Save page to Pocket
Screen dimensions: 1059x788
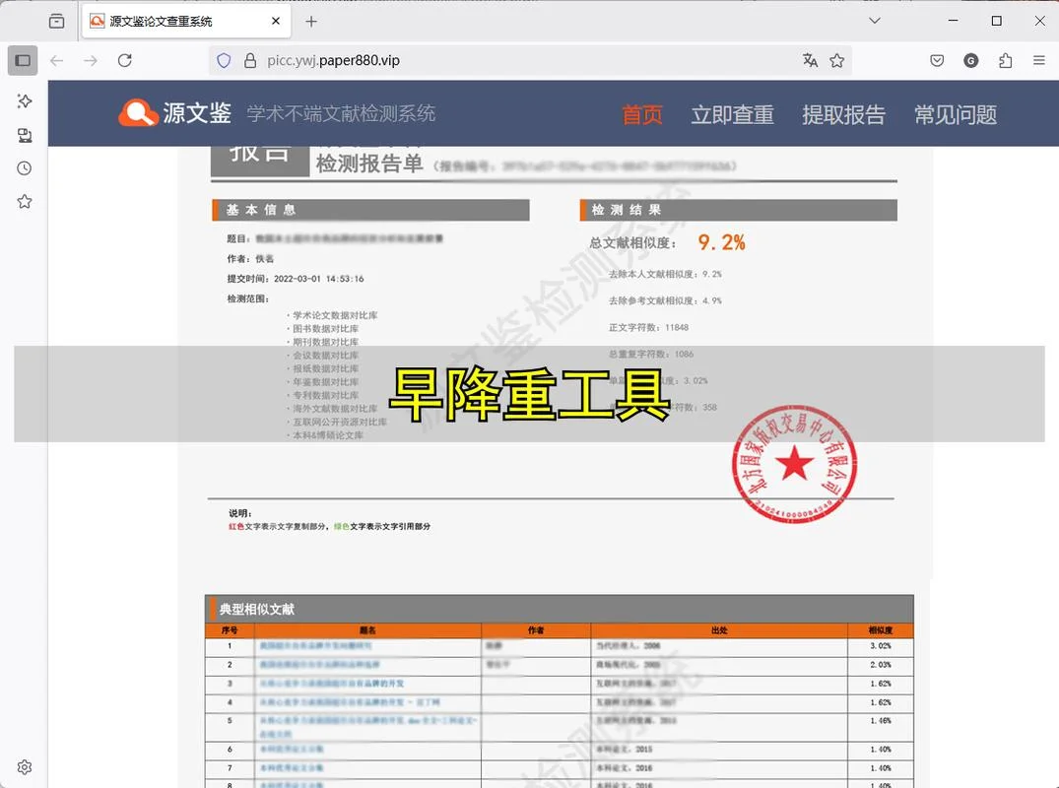pos(937,61)
